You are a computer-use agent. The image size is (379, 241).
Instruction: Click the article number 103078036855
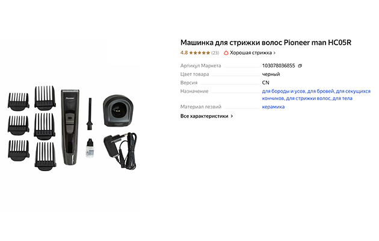coord(279,66)
